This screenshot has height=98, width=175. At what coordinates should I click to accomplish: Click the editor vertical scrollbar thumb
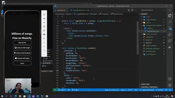138,38
